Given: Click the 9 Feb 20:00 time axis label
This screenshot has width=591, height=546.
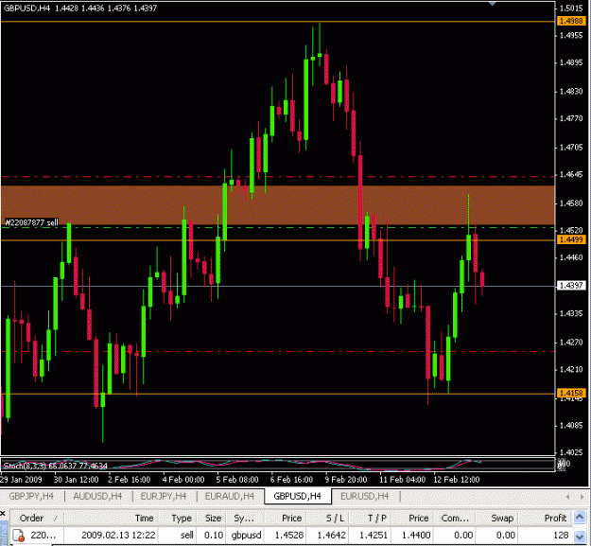Looking at the screenshot, I should pos(346,480).
